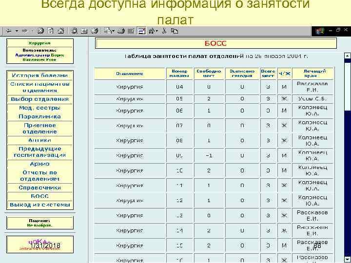Open the Favorites icon in toolbar
351x263 pixels.
coord(84,31)
